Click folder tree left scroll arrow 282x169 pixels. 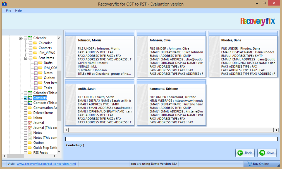(x=4, y=156)
